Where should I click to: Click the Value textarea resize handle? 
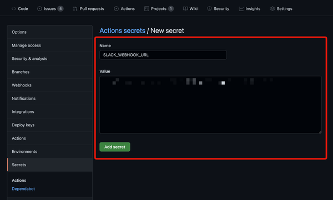coord(320,132)
